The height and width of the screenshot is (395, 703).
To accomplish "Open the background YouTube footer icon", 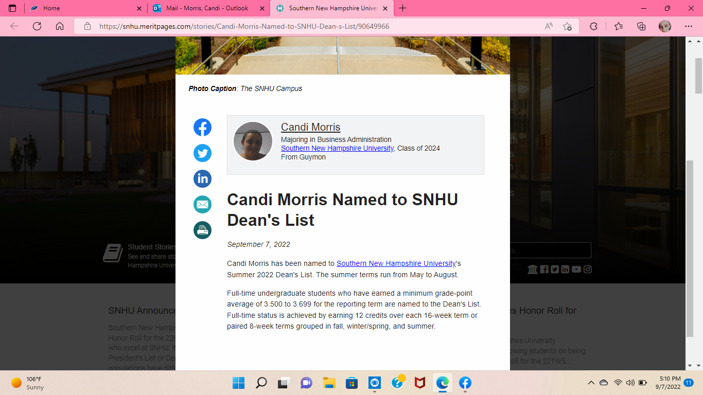I will coord(576,269).
